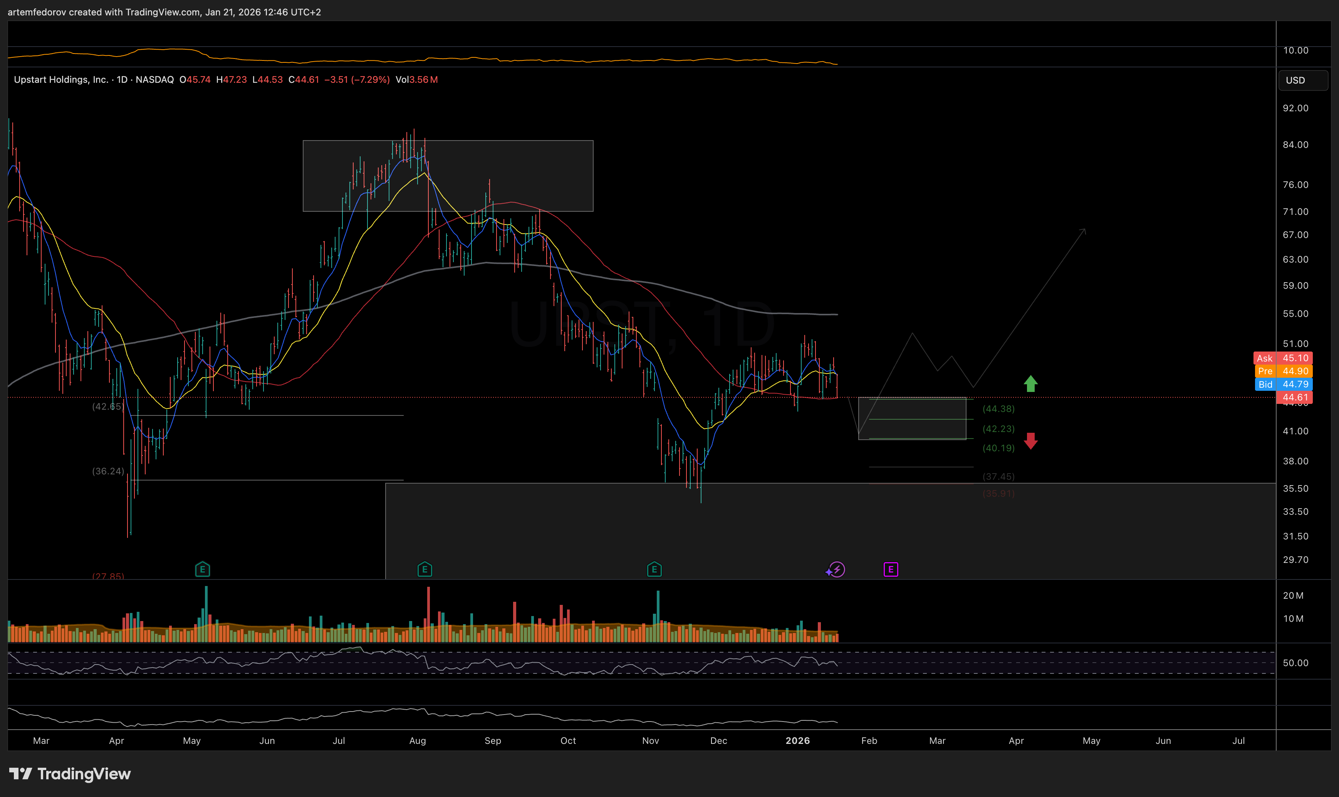The height and width of the screenshot is (797, 1339).
Task: Click the C44.61 close value
Action: 304,79
